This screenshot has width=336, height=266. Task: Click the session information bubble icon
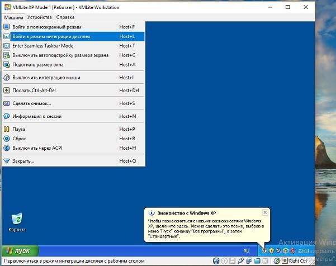[x=7, y=116]
